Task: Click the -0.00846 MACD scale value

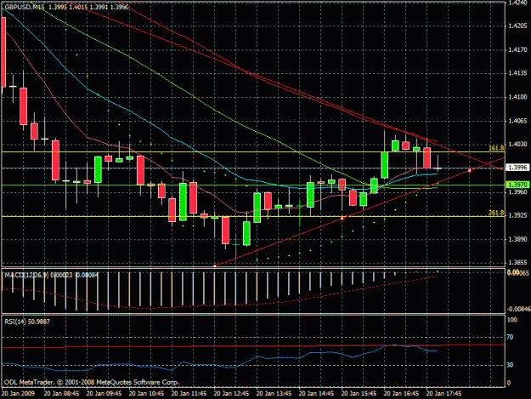Action: coord(518,309)
